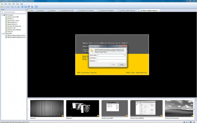This screenshot has width=197, height=123.
Task: Click the F12 Shut Down/Restart text in console
Action: 137,73
